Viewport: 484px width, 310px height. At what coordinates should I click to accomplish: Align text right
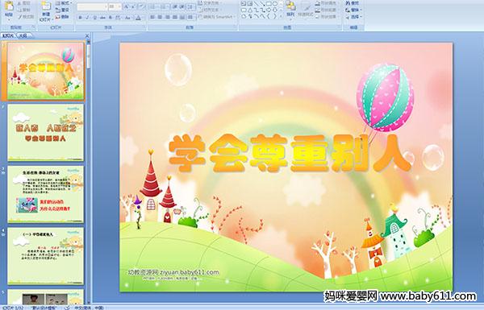pyautogui.click(x=167, y=18)
